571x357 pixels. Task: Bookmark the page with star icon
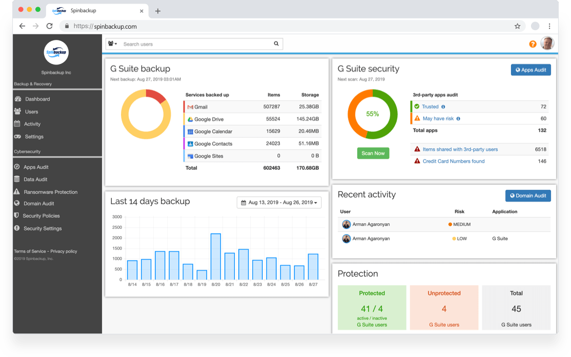pyautogui.click(x=517, y=26)
